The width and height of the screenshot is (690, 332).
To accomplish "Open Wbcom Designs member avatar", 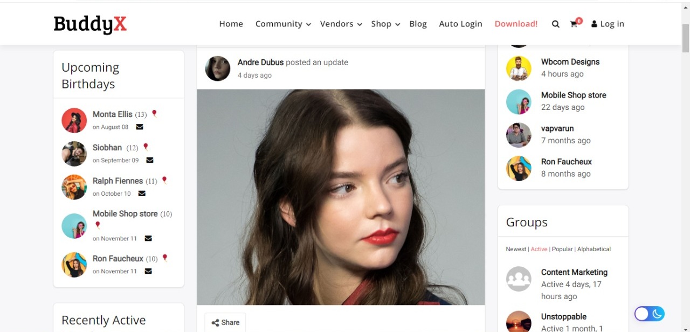I will (519, 68).
